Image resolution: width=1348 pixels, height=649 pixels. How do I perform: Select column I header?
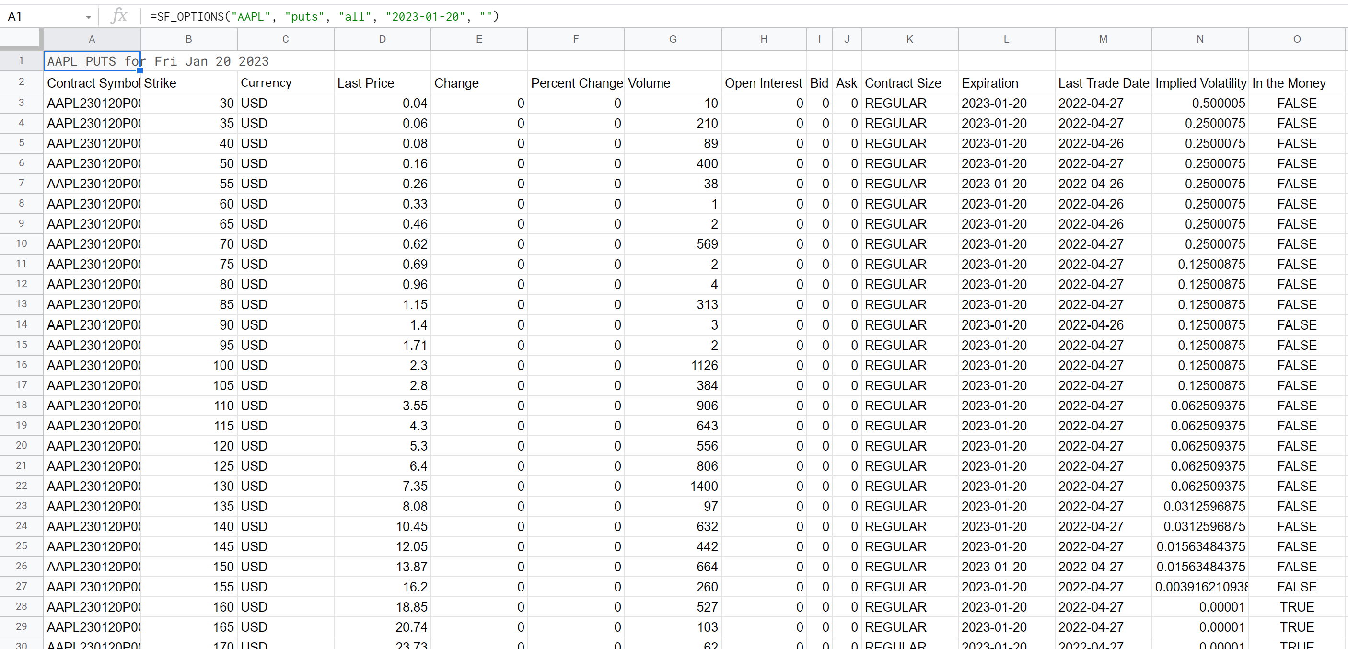(819, 39)
